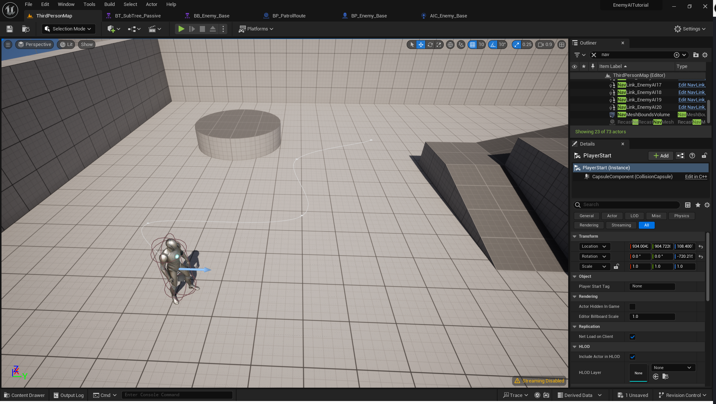Screen dimensions: 716x404
Task: Uncheck Net Load on Client
Action: coord(632,337)
